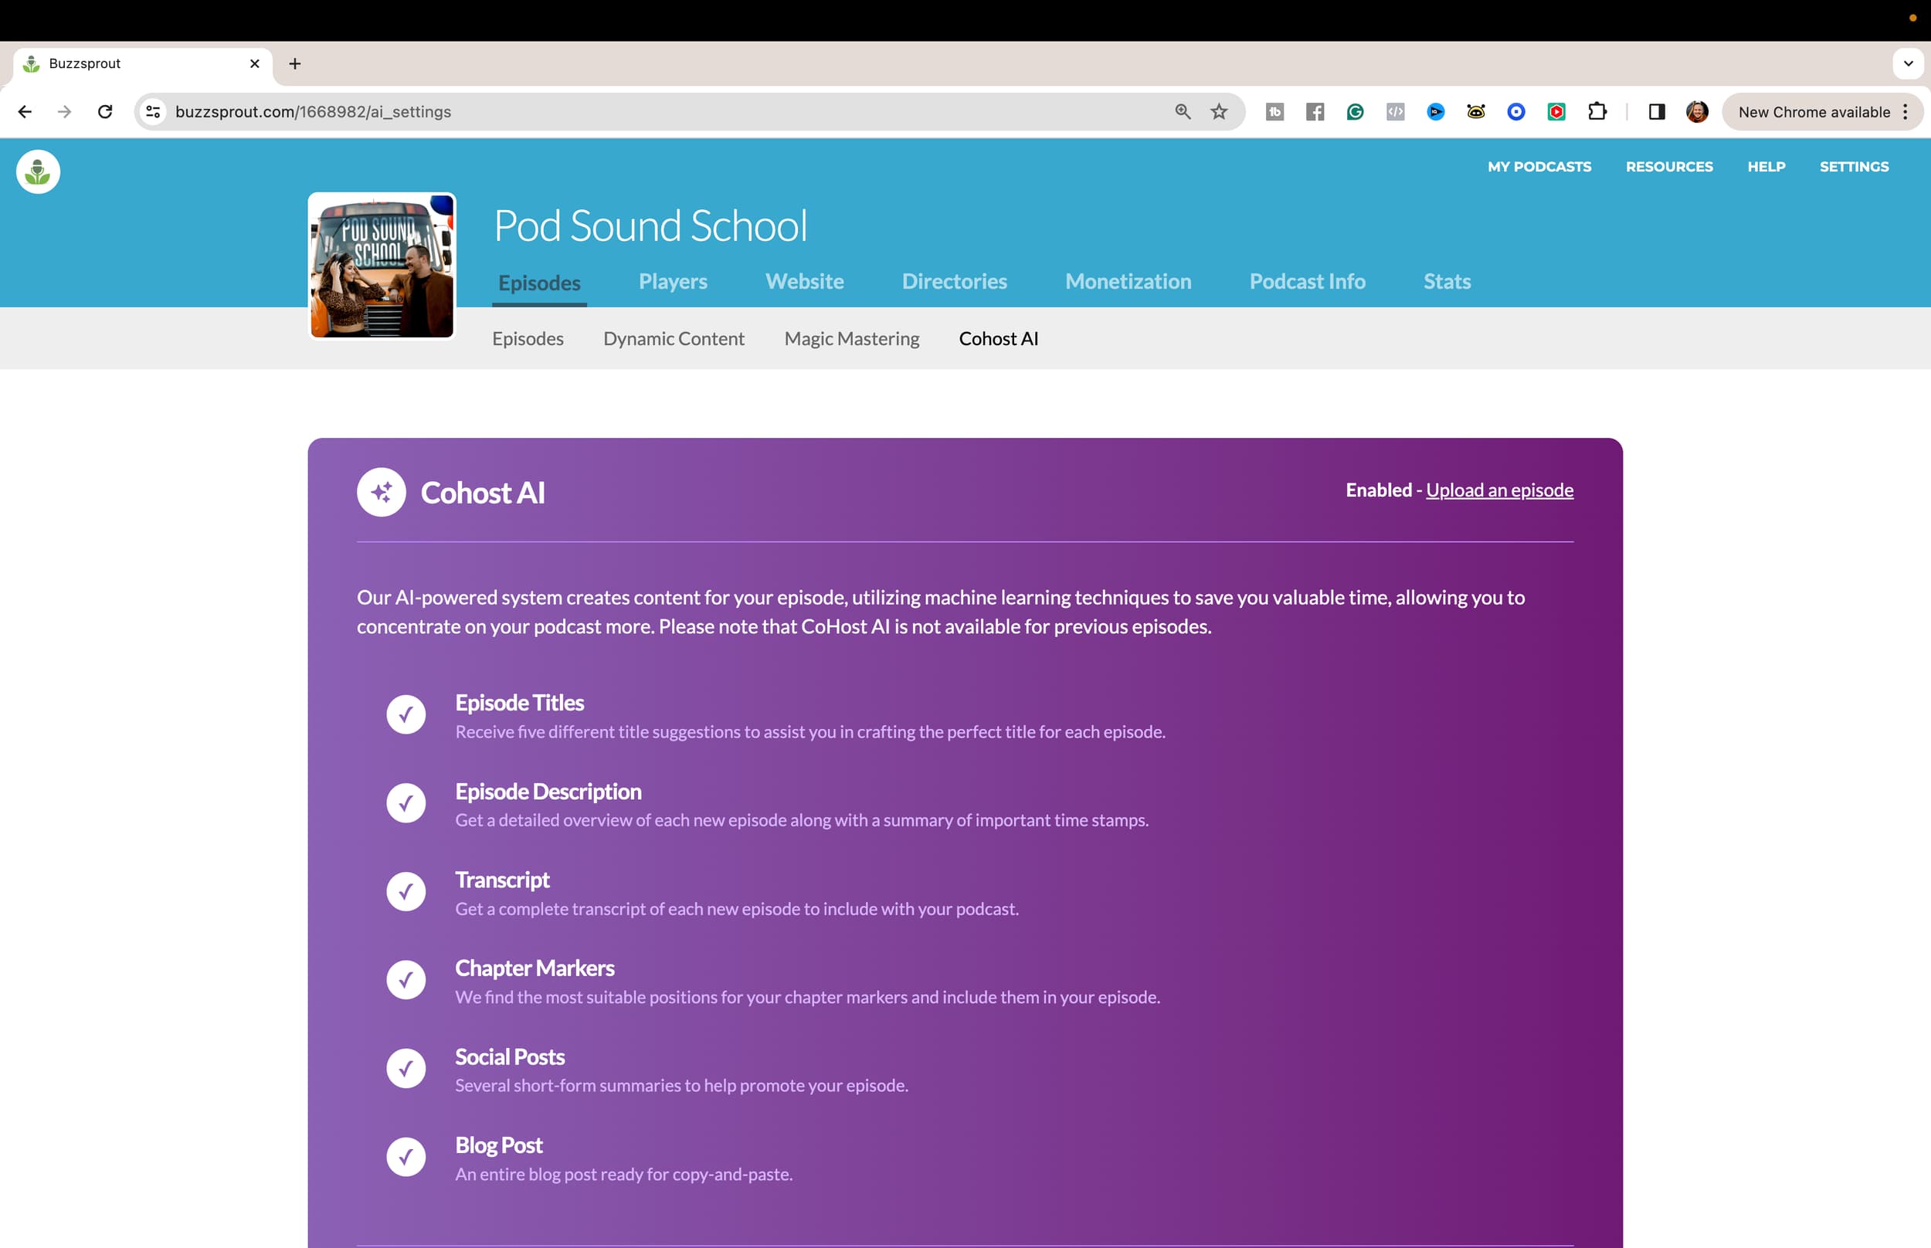
Task: Click the Chapter Markers heading
Action: click(x=535, y=968)
